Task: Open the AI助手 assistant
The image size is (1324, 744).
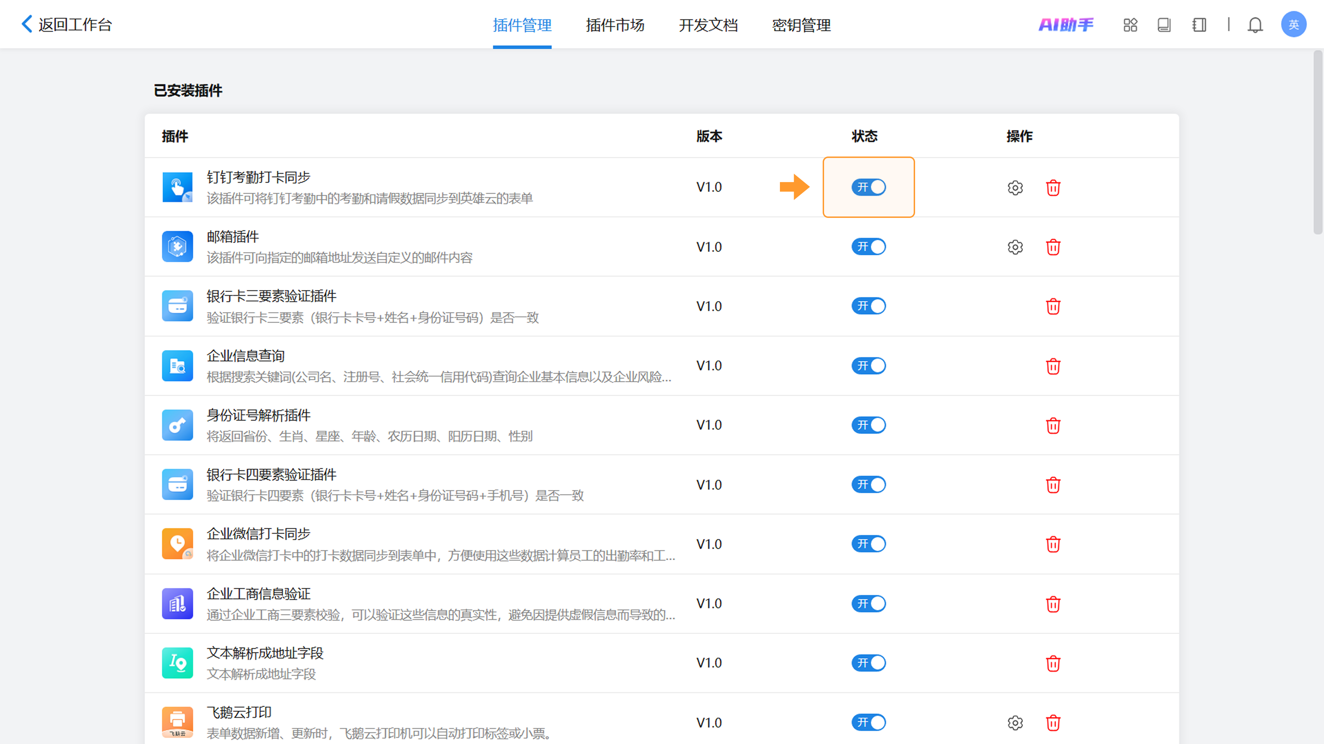Action: 1066,25
